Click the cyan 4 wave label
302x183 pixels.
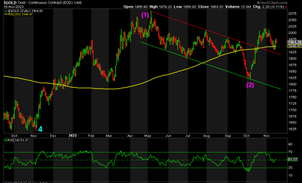coord(40,129)
